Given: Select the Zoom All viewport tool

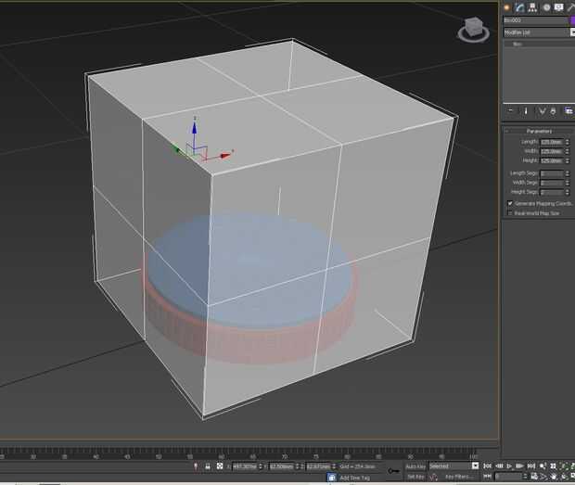Looking at the screenshot, I should tap(554, 466).
